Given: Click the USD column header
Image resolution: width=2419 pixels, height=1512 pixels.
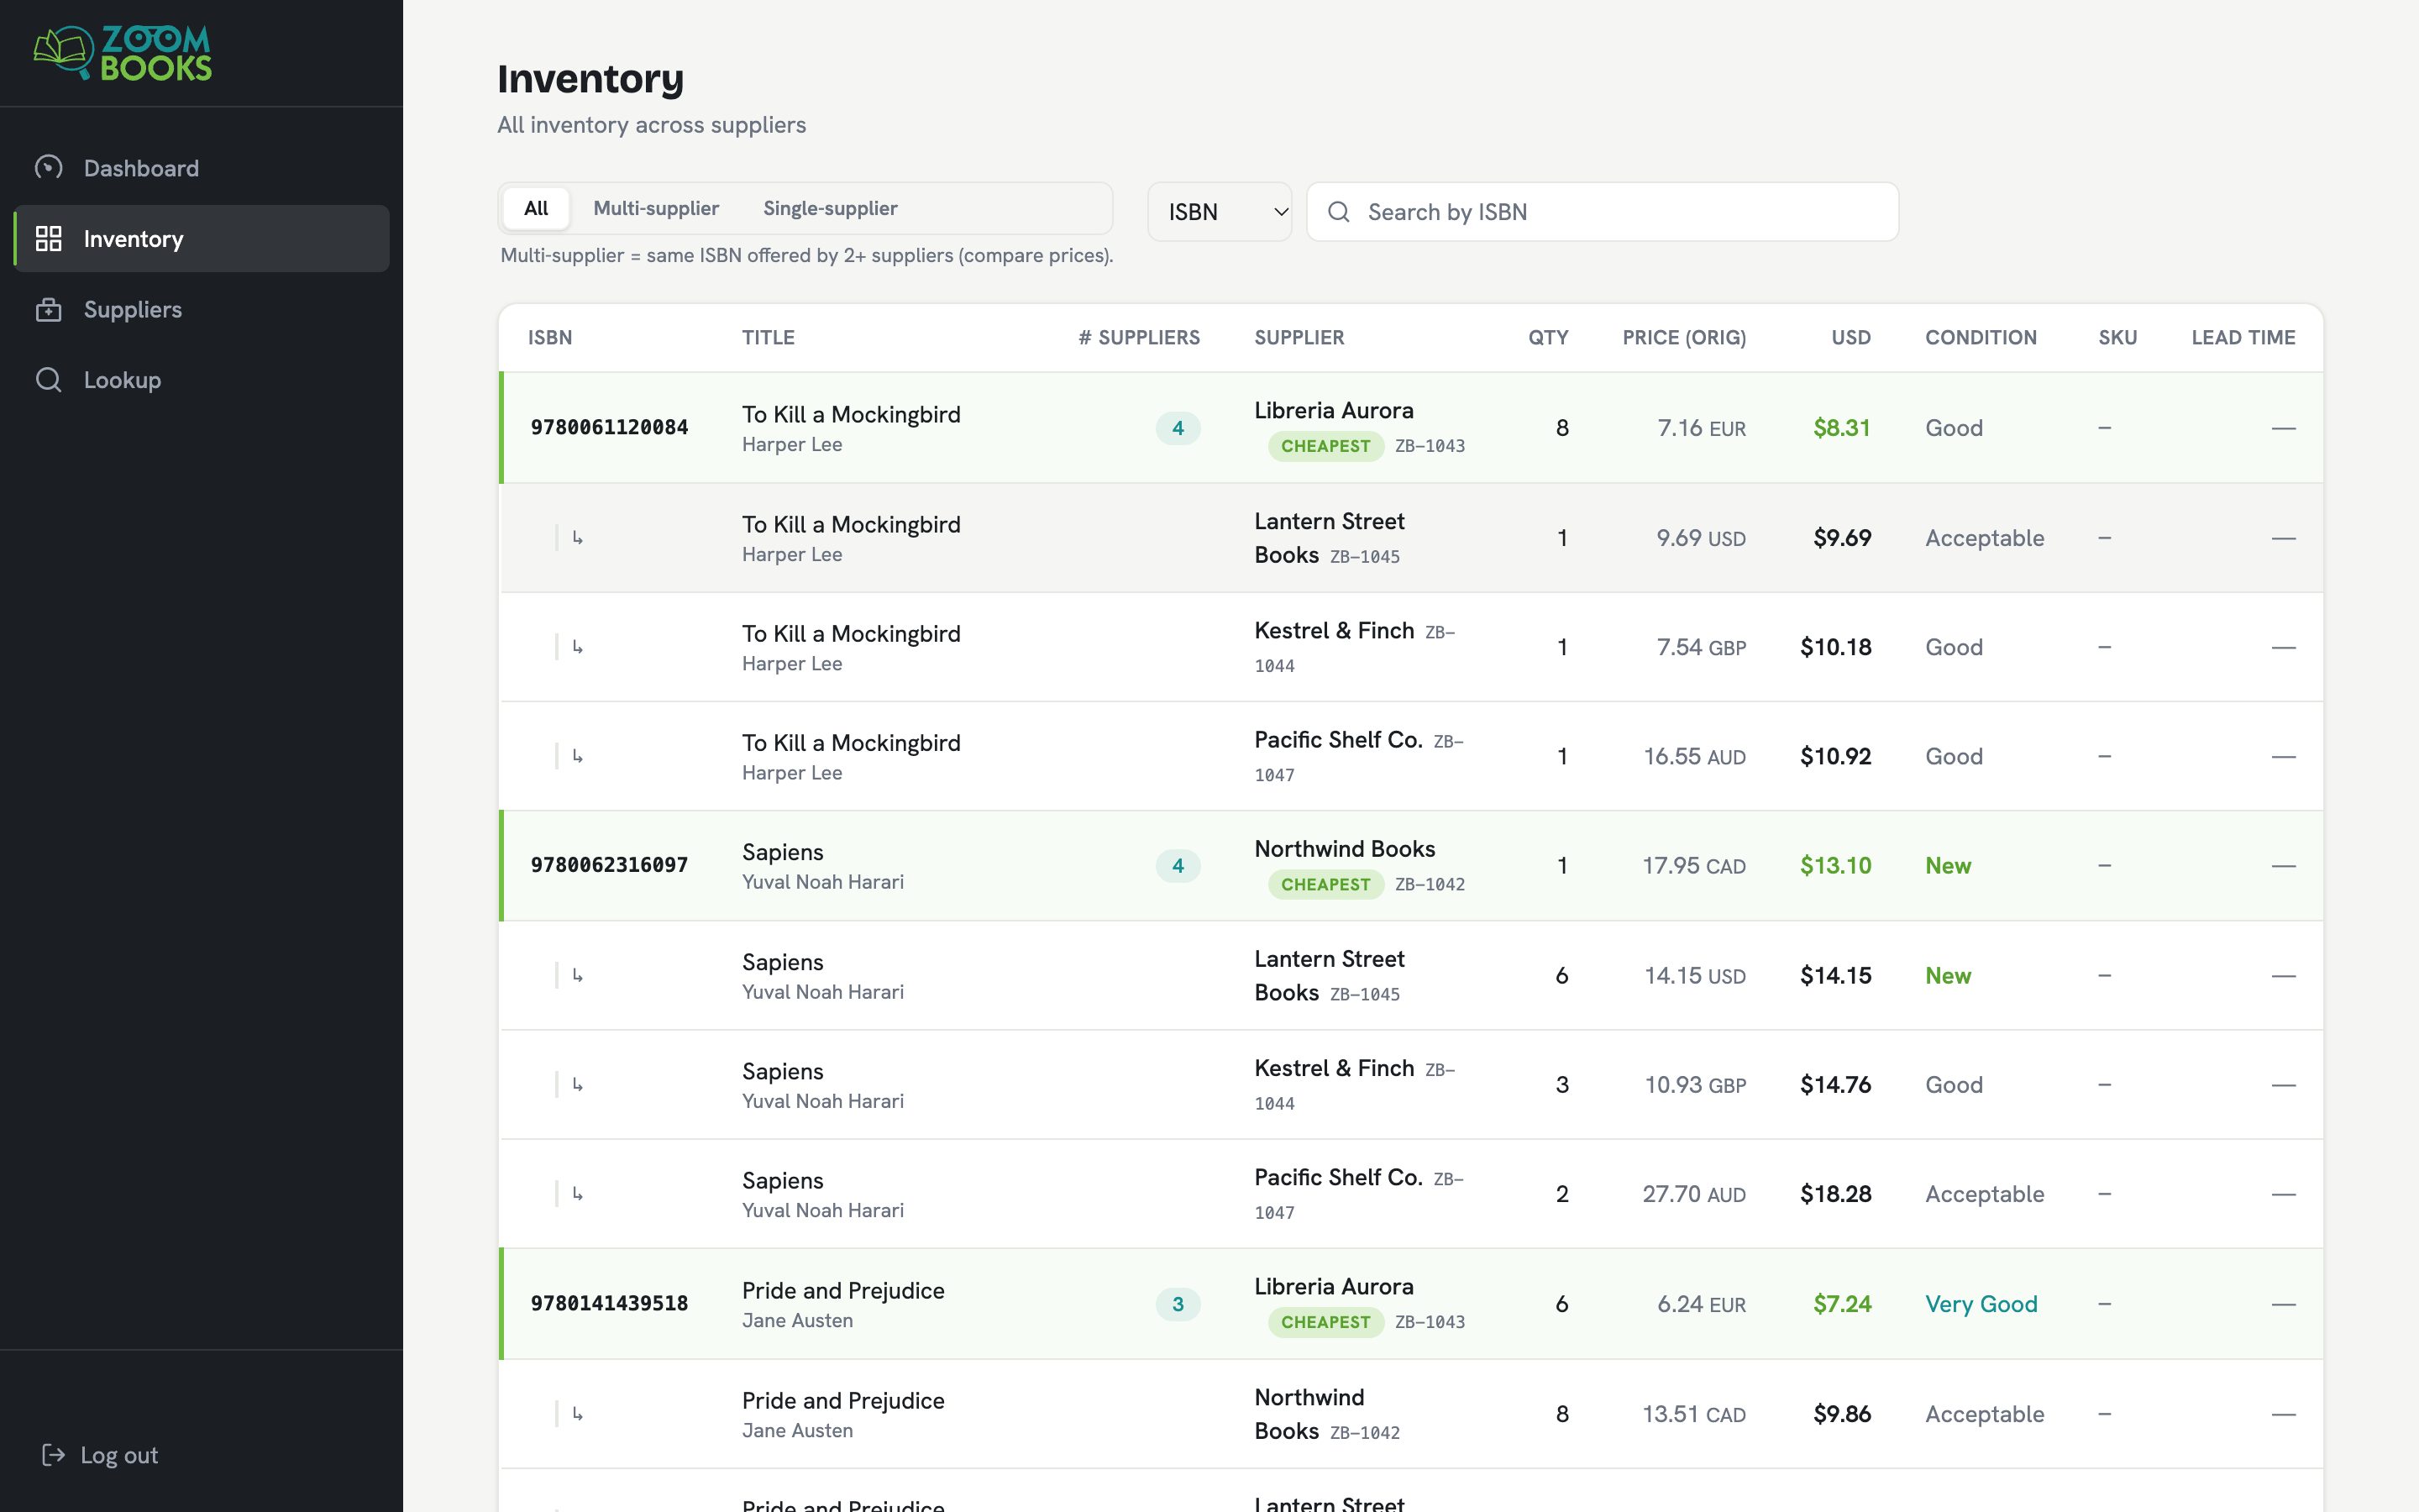Looking at the screenshot, I should (1850, 337).
